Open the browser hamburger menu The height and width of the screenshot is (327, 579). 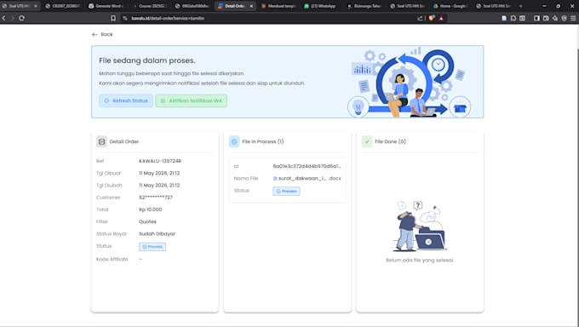pos(573,18)
